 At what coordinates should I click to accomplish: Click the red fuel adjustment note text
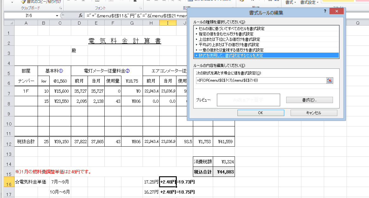click(53, 172)
